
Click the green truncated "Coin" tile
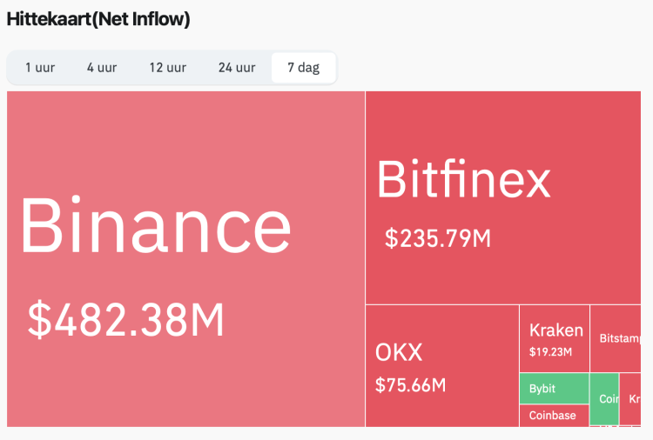pyautogui.click(x=605, y=399)
